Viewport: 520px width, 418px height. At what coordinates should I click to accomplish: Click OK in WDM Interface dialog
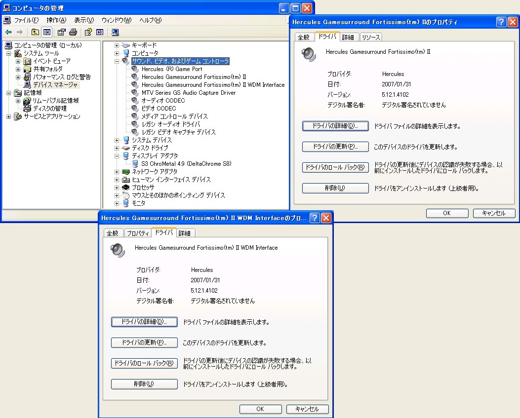click(x=260, y=409)
